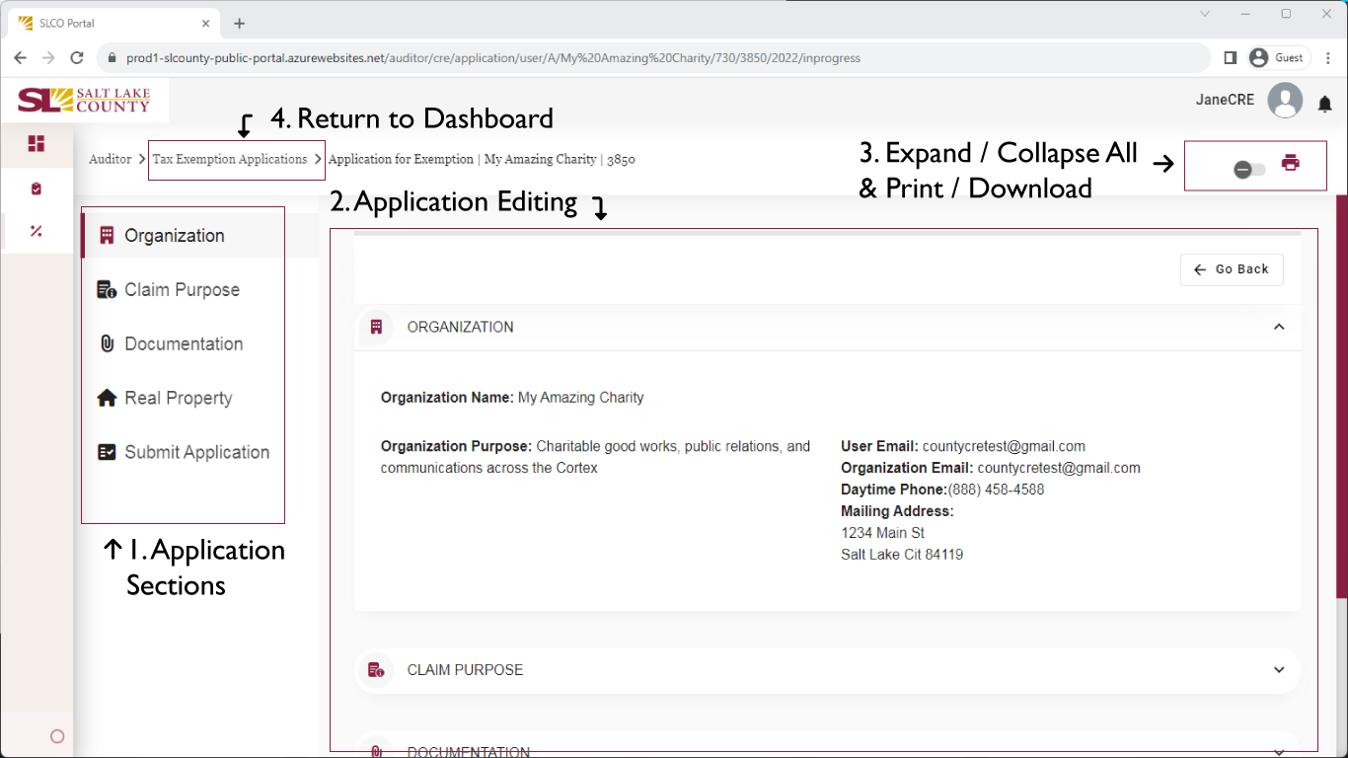The image size is (1348, 758).
Task: Click the Go Back button
Action: click(x=1232, y=269)
